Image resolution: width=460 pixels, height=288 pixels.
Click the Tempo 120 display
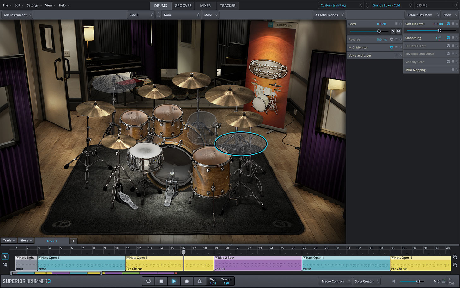(226, 281)
